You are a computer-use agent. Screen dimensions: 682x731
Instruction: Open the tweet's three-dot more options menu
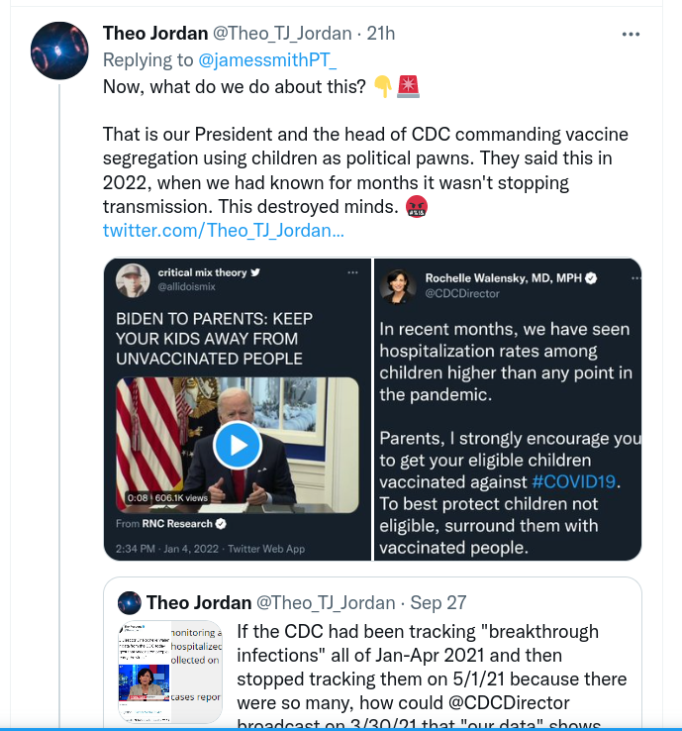pyautogui.click(x=631, y=34)
